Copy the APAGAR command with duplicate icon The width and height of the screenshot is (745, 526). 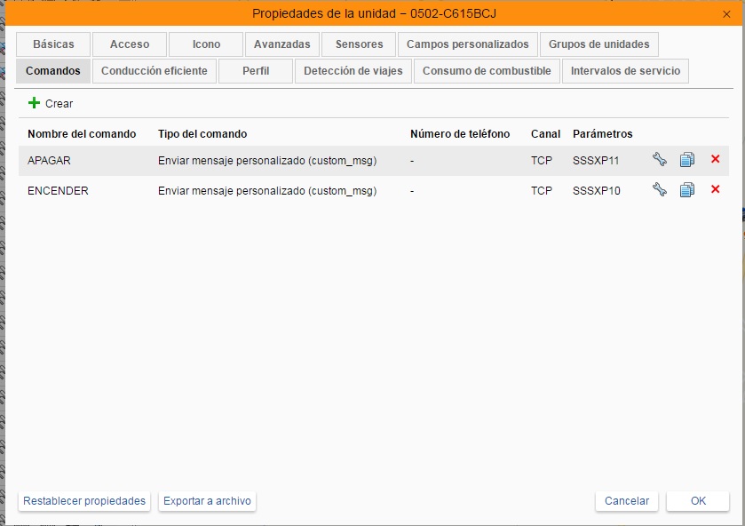pos(686,160)
